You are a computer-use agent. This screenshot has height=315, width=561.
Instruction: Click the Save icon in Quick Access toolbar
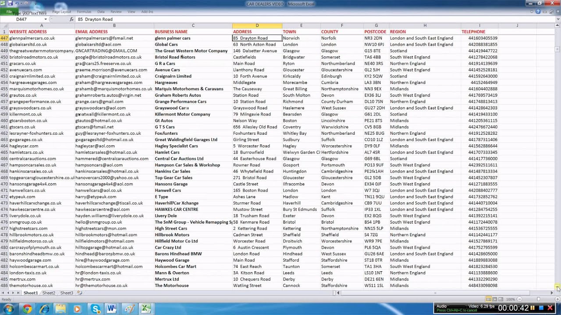click(x=10, y=3)
